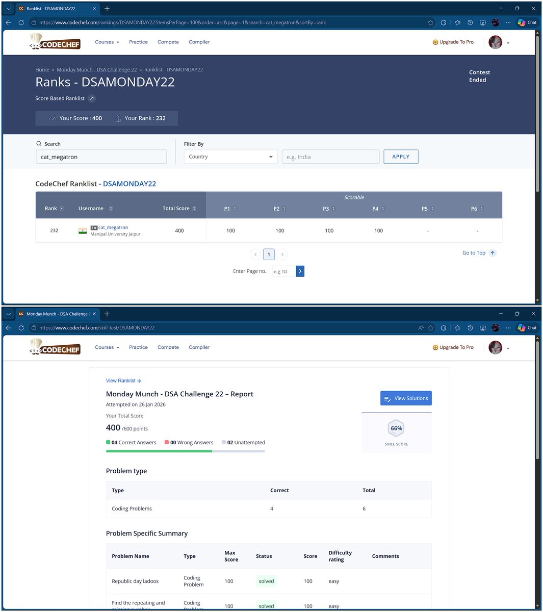Open new tab plus in Ranklist window
Image resolution: width=543 pixels, height=612 pixels.
[107, 9]
